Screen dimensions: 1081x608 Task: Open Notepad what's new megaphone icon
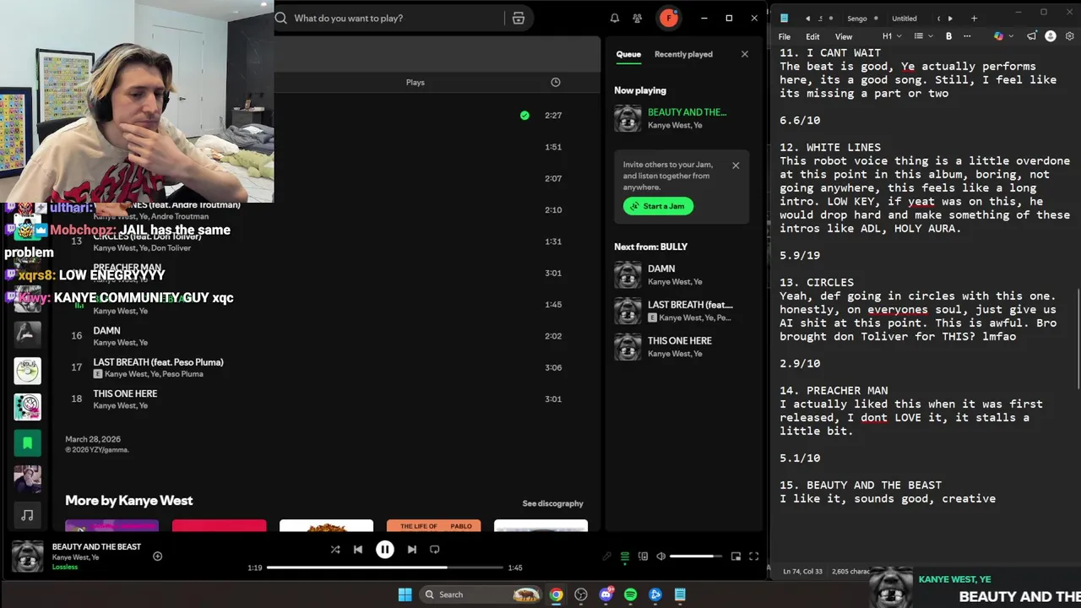tap(1031, 36)
